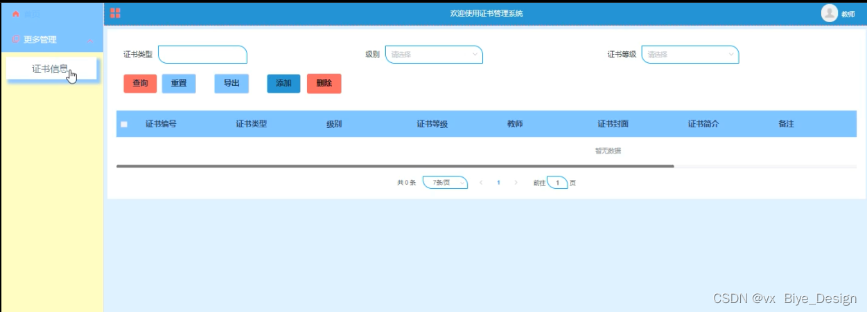The width and height of the screenshot is (867, 312).
Task: Click the 证书封面 column header
Action: coord(613,125)
